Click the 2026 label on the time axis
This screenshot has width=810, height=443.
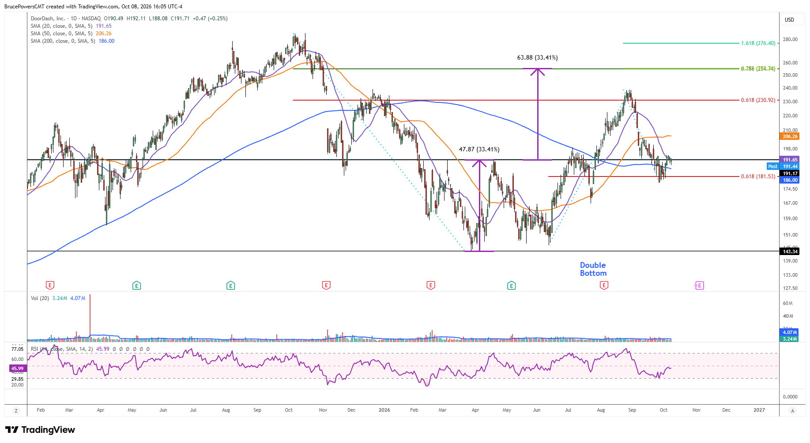[384, 410]
